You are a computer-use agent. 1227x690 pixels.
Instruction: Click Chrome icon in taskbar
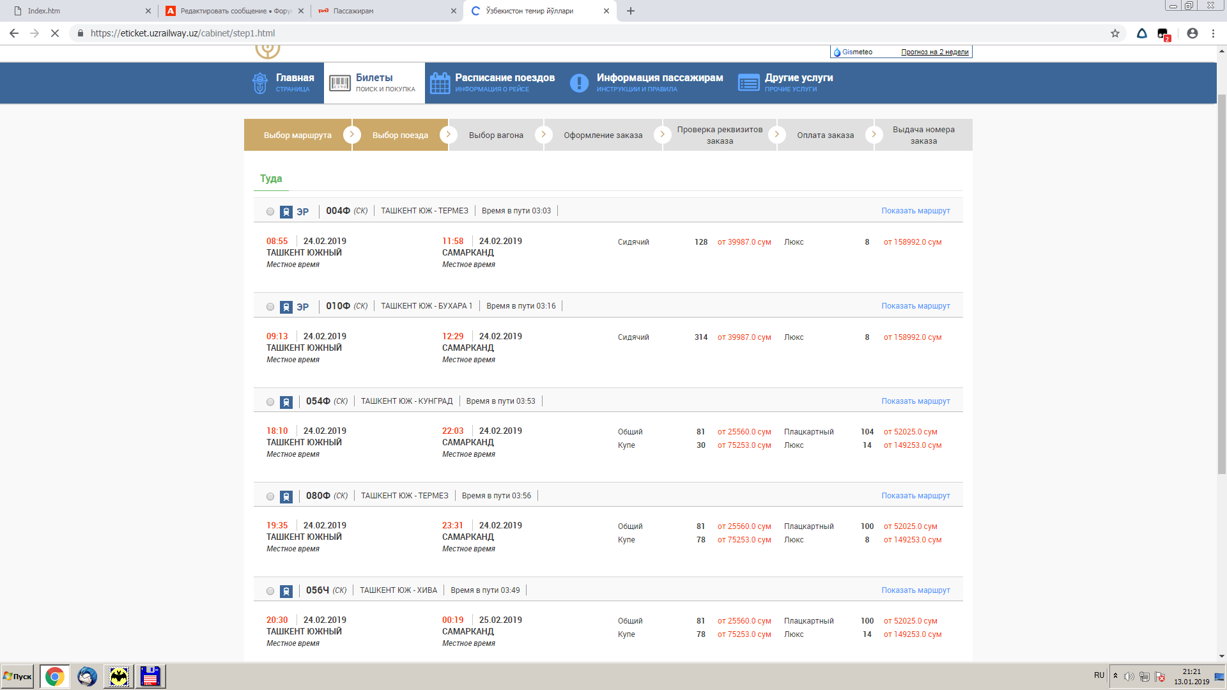coord(55,677)
